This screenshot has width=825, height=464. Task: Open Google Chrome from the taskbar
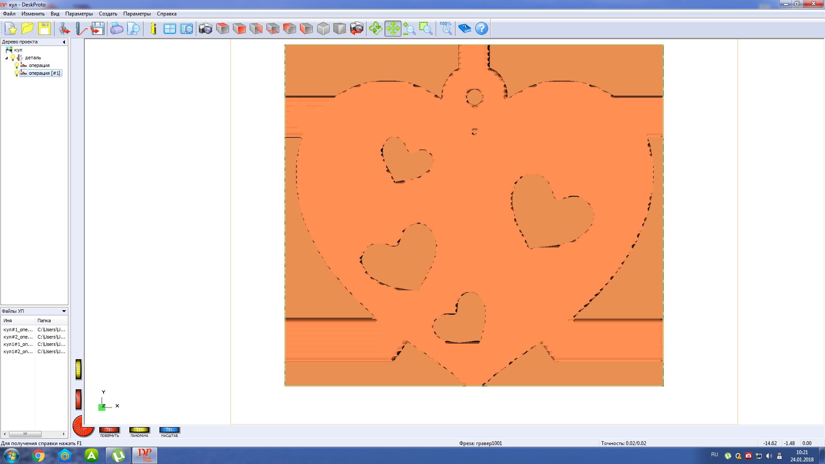point(38,455)
